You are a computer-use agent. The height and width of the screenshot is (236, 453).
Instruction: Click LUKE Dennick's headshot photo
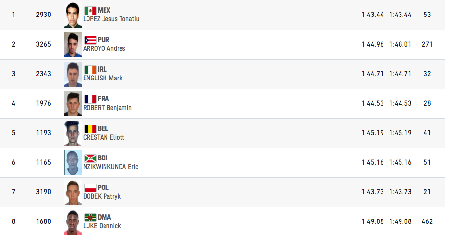73,222
